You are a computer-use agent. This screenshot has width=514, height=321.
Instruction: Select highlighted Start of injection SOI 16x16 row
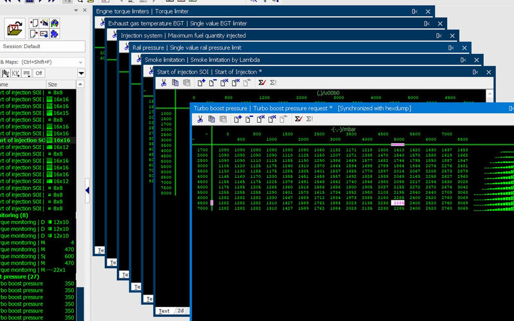click(38, 140)
